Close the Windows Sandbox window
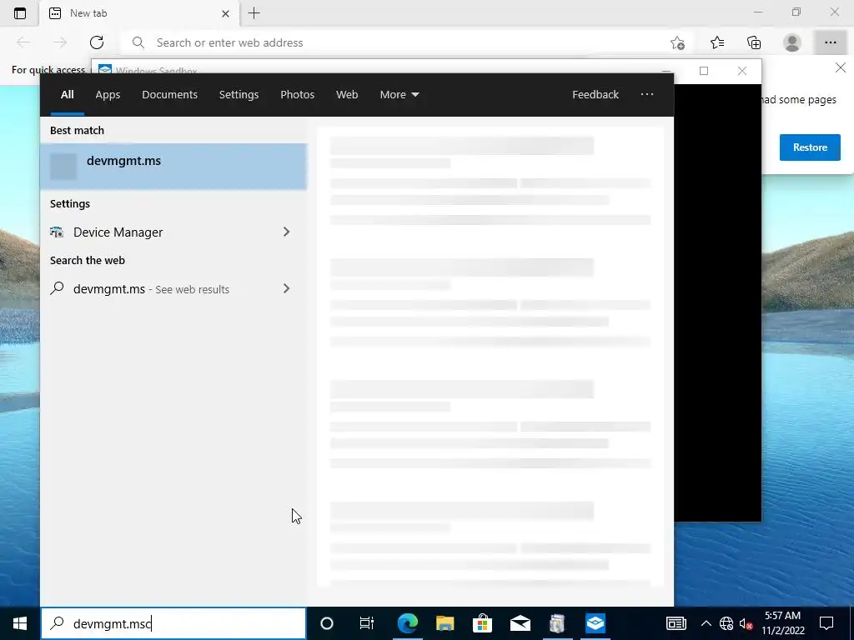This screenshot has width=854, height=640. point(741,71)
